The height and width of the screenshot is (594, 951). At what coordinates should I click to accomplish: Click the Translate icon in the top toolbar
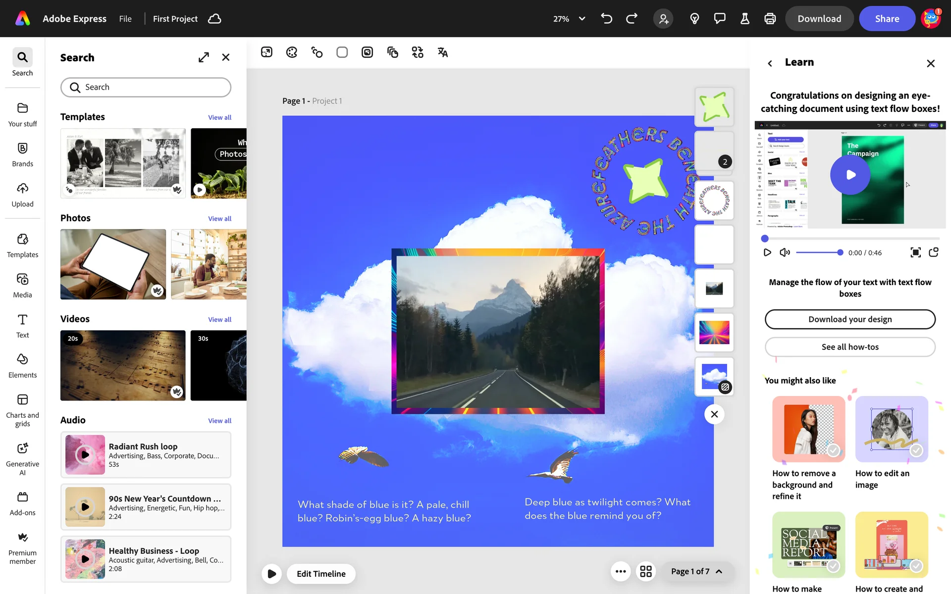pyautogui.click(x=442, y=52)
